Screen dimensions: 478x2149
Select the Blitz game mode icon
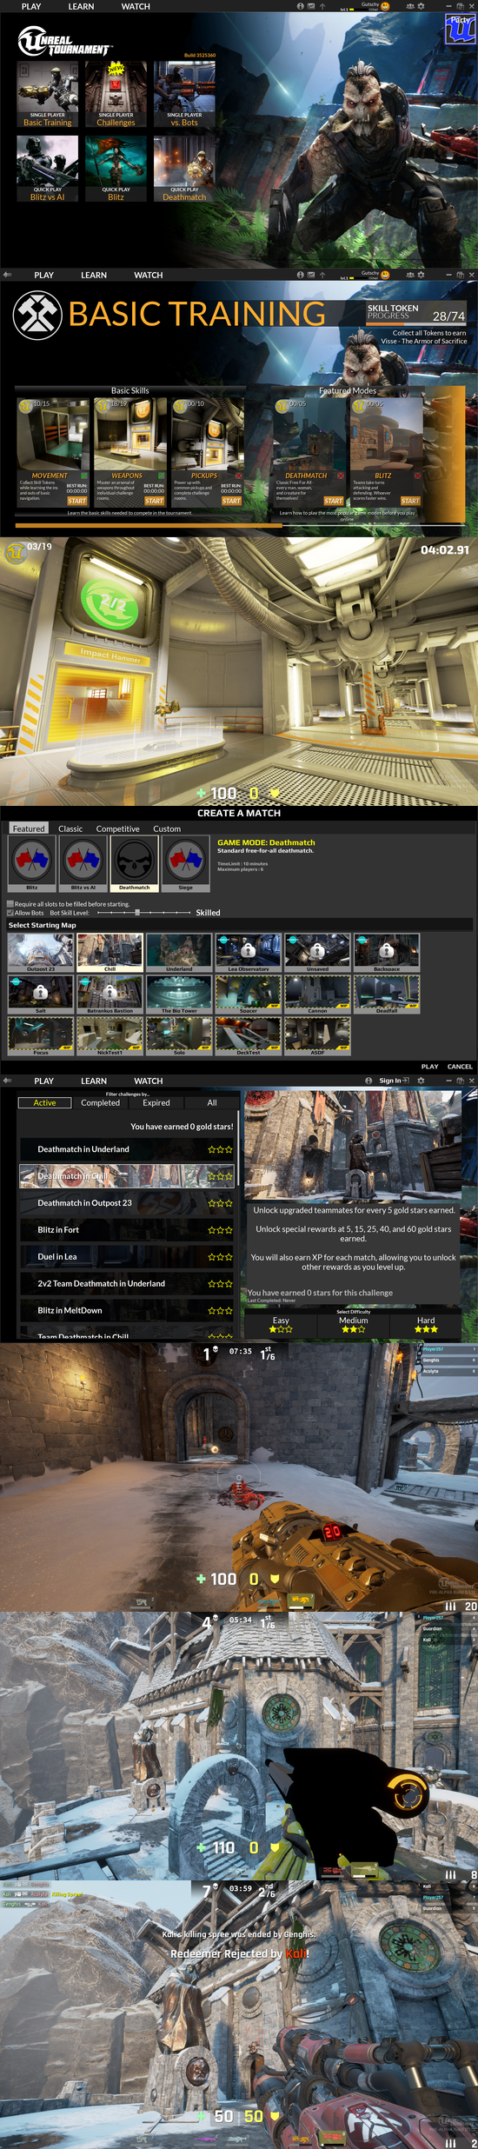click(x=31, y=864)
